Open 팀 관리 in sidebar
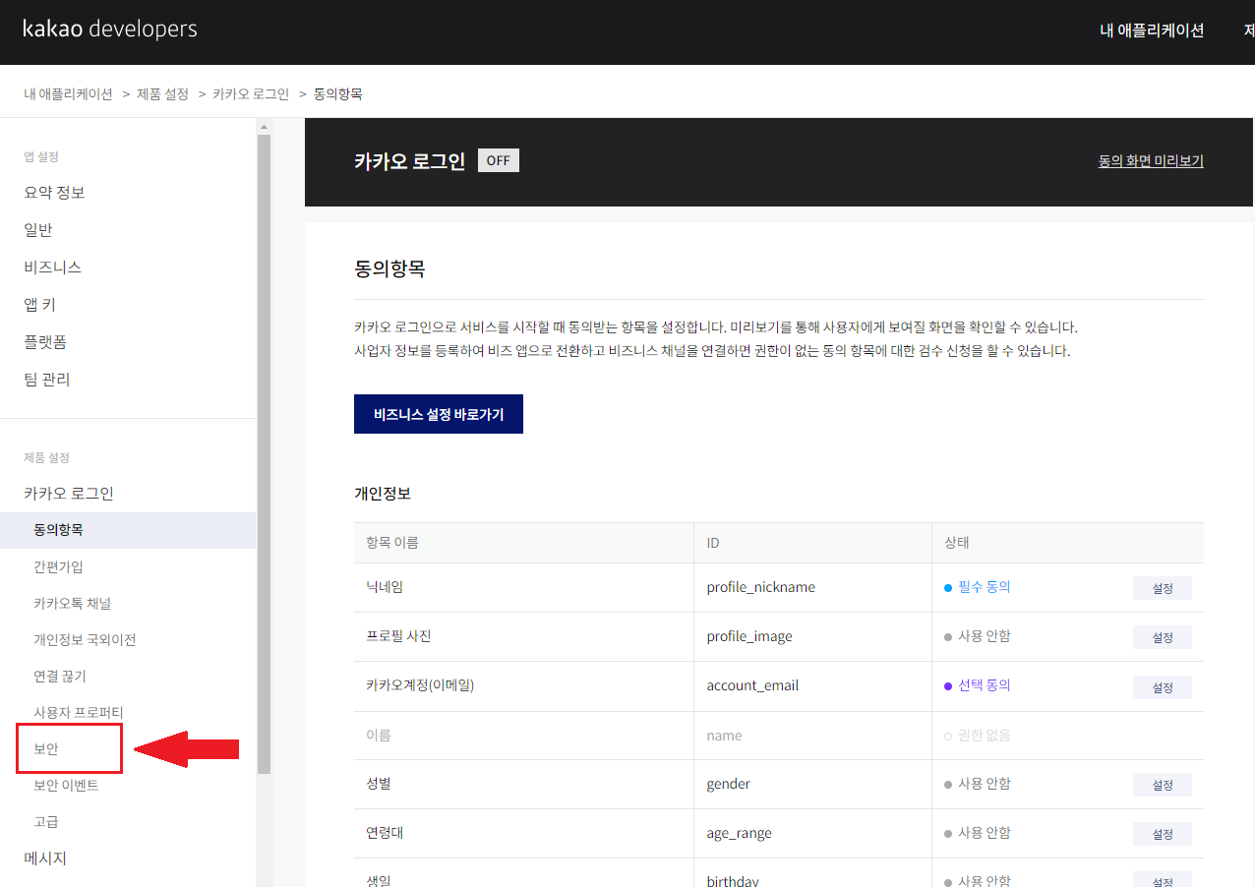This screenshot has height=887, width=1255. click(x=46, y=380)
